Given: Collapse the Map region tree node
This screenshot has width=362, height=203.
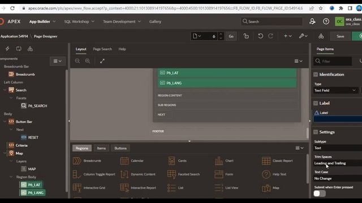Looking at the screenshot, I should [5, 153].
